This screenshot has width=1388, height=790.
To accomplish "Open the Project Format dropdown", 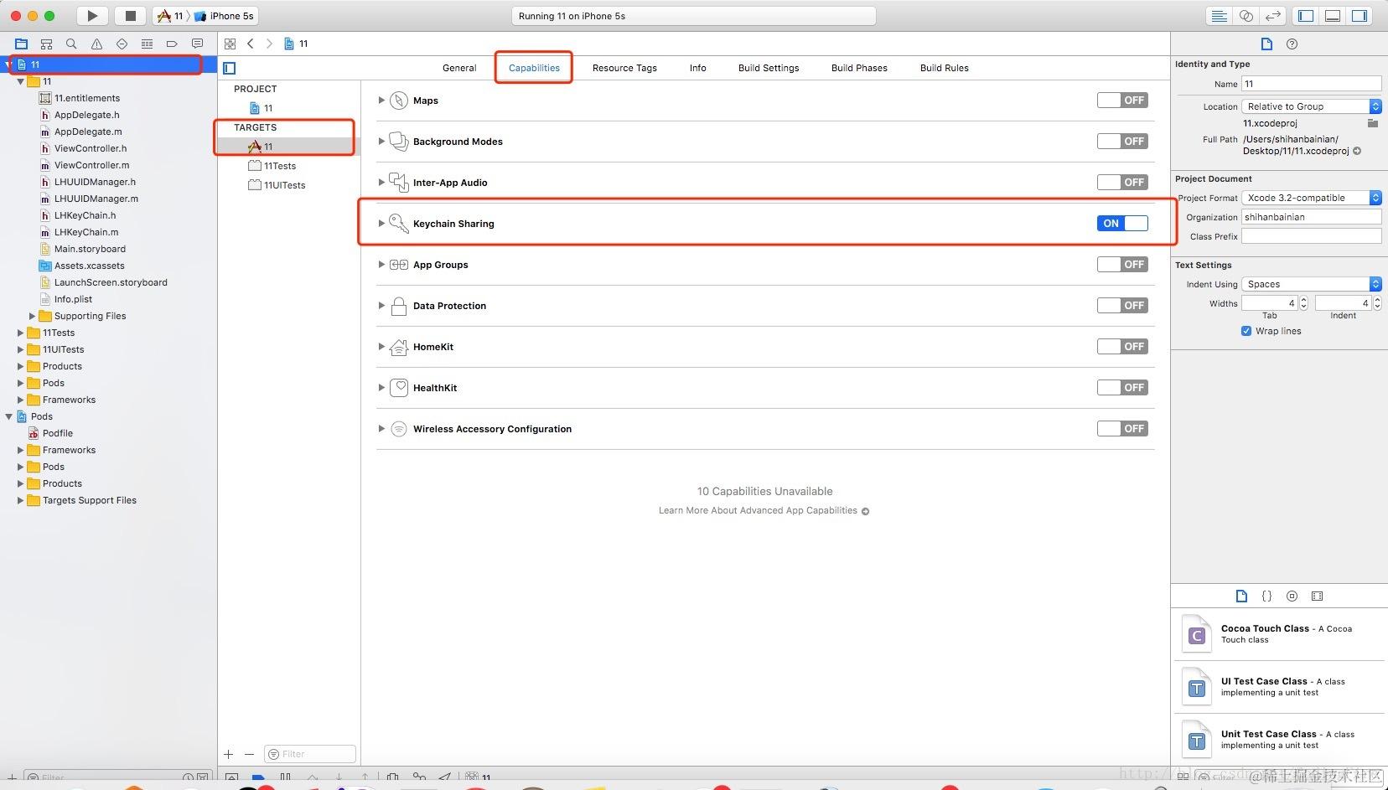I will (1312, 198).
